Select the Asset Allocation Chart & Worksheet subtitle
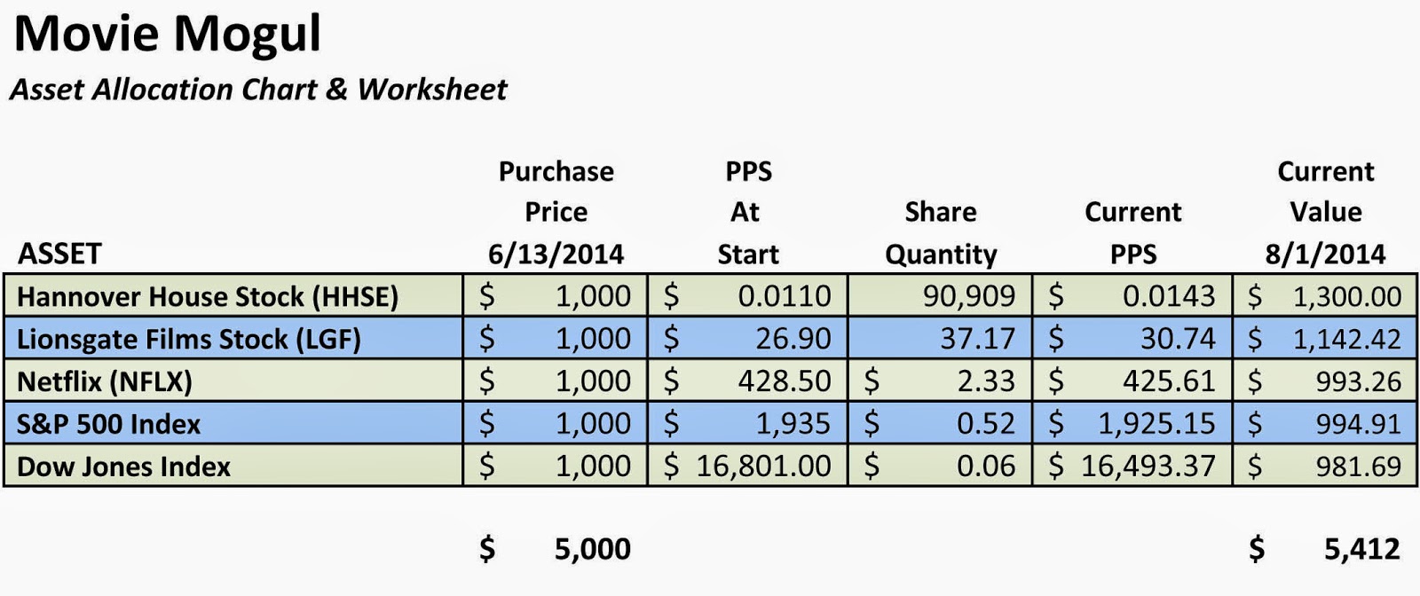The height and width of the screenshot is (596, 1420). 258,90
